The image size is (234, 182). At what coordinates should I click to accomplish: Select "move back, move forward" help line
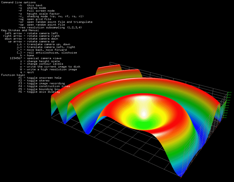click(x=42, y=50)
